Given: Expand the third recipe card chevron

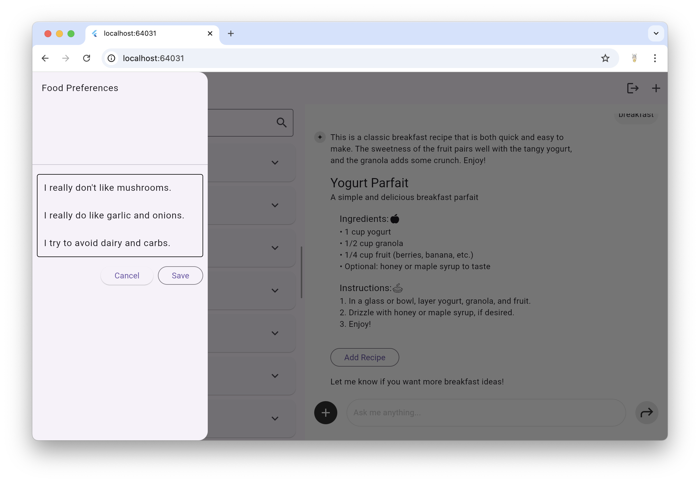Looking at the screenshot, I should point(274,248).
